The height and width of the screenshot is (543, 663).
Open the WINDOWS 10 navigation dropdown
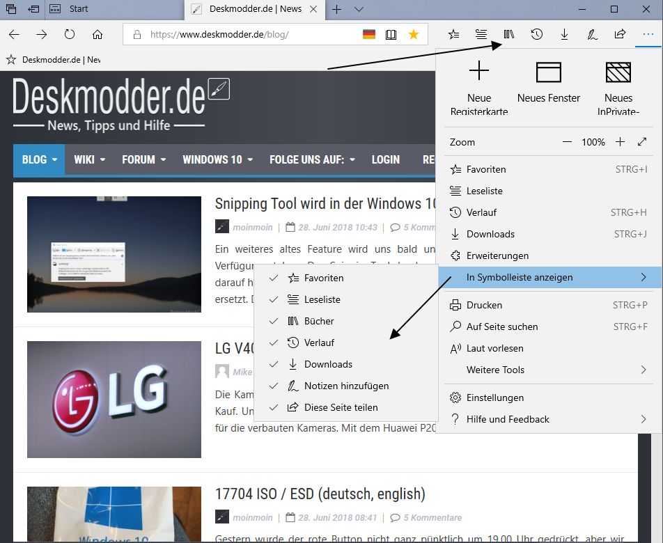pyautogui.click(x=217, y=159)
